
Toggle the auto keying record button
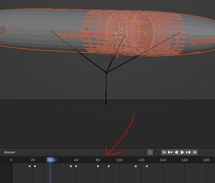tap(150, 152)
